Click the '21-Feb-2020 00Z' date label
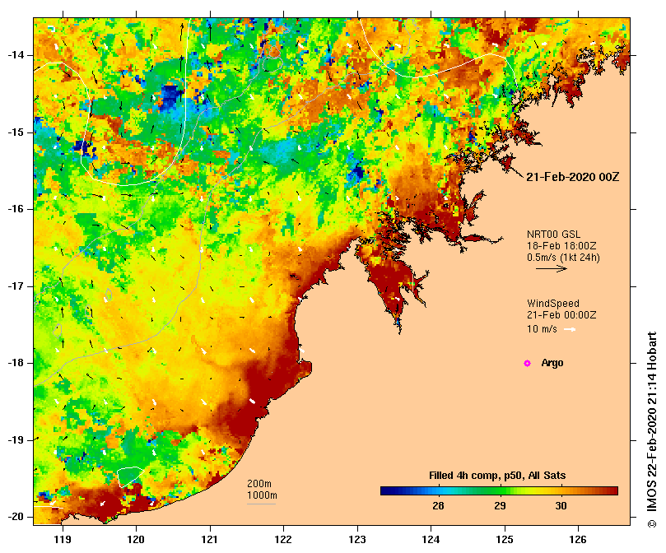 pyautogui.click(x=572, y=177)
